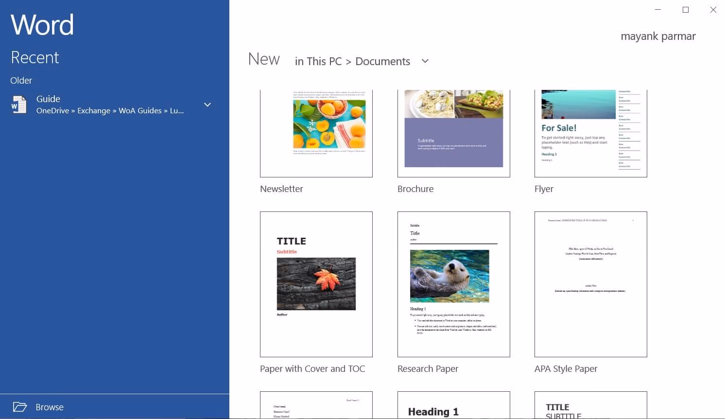Click the mayank parmar account name
This screenshot has height=419, width=725.
pos(658,35)
